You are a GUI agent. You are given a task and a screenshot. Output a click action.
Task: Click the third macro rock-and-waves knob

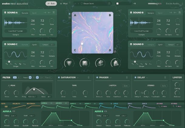(100, 63)
